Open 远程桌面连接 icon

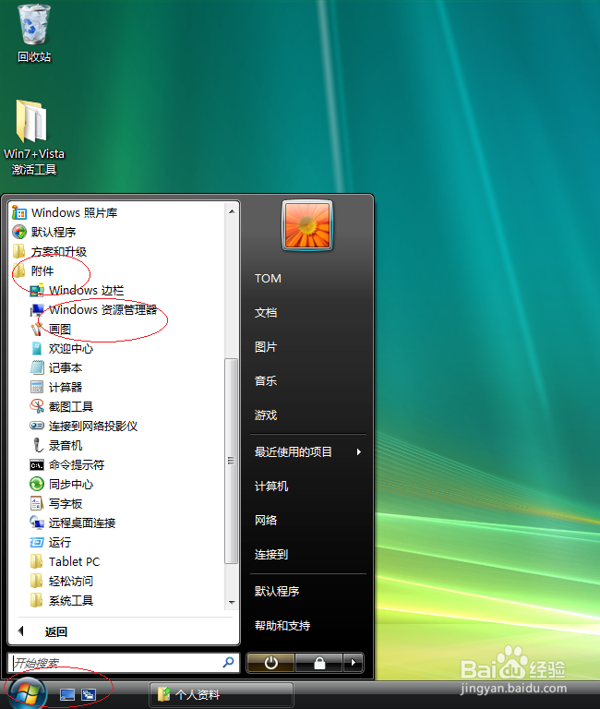(37, 523)
